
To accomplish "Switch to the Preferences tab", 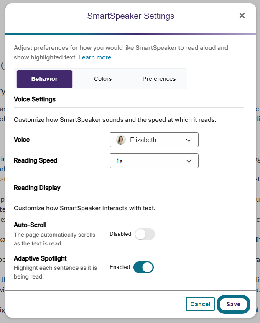I will pos(159,79).
